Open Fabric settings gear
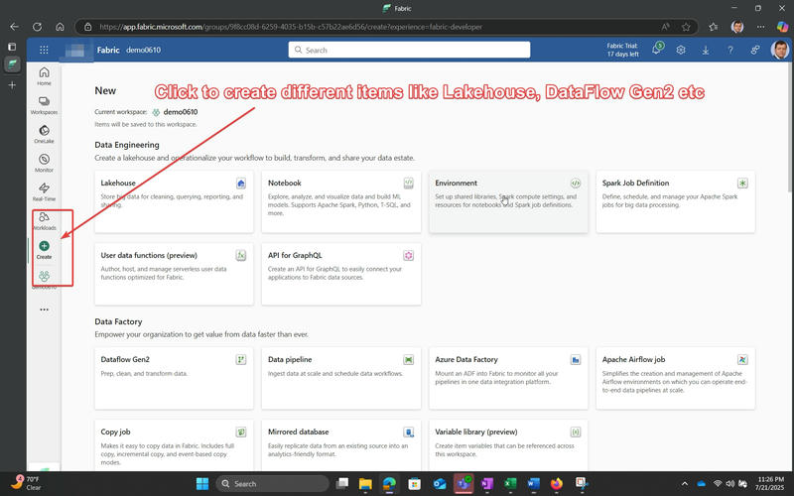This screenshot has width=794, height=496. 681,50
